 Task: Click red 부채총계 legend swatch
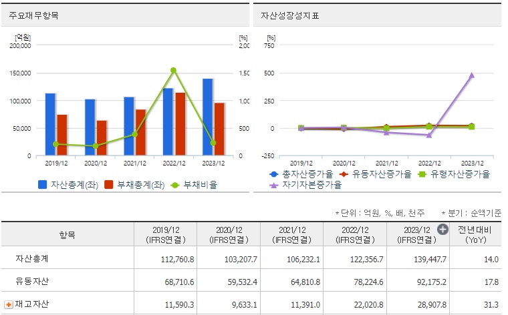click(109, 185)
